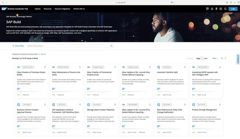
Task: Bookmark Business Partner Creation Approval Process card
Action: click(45, 105)
